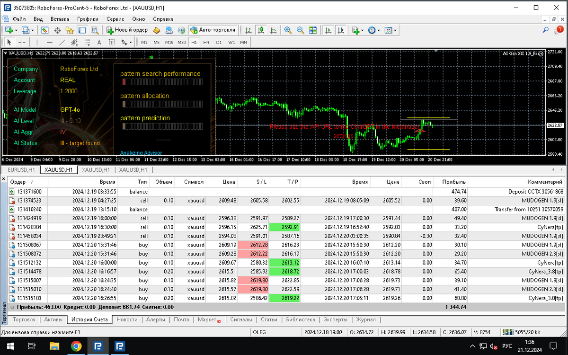Select the equidistant channel tool
This screenshot has width=568, height=355.
[74, 42]
